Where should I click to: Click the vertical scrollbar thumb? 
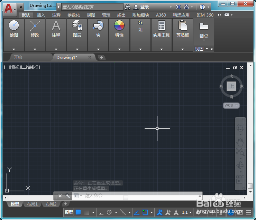pos(250,186)
